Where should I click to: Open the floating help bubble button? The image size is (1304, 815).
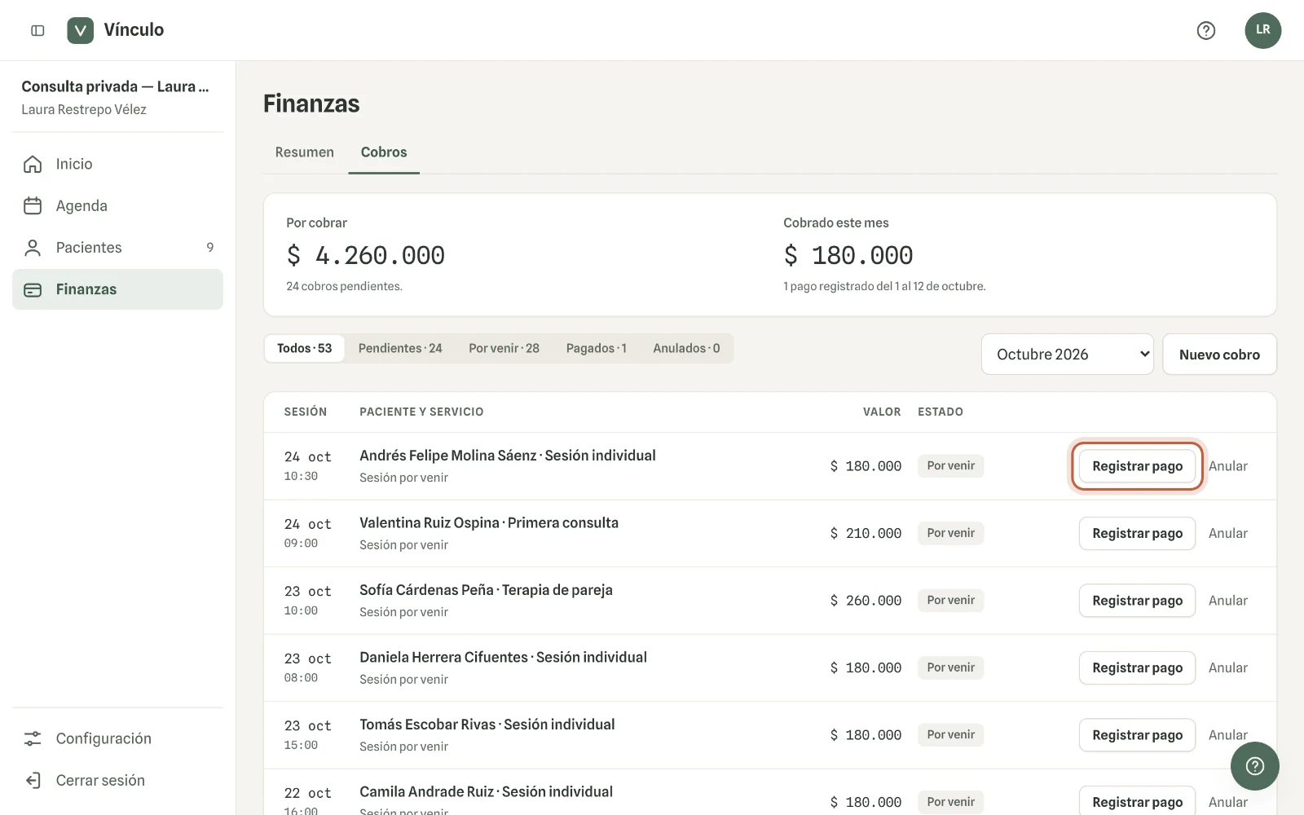1254,766
